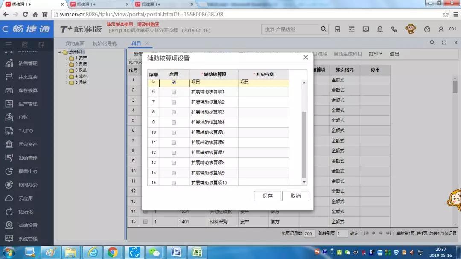This screenshot has width=461, height=259.
Task: Uncheck the 项目 enable checkbox
Action: [174, 82]
